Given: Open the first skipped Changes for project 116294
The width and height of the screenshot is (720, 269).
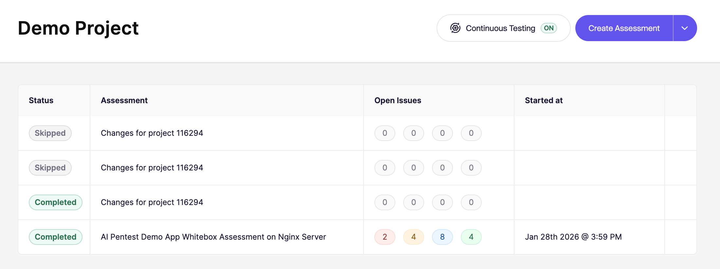Looking at the screenshot, I should [x=152, y=133].
